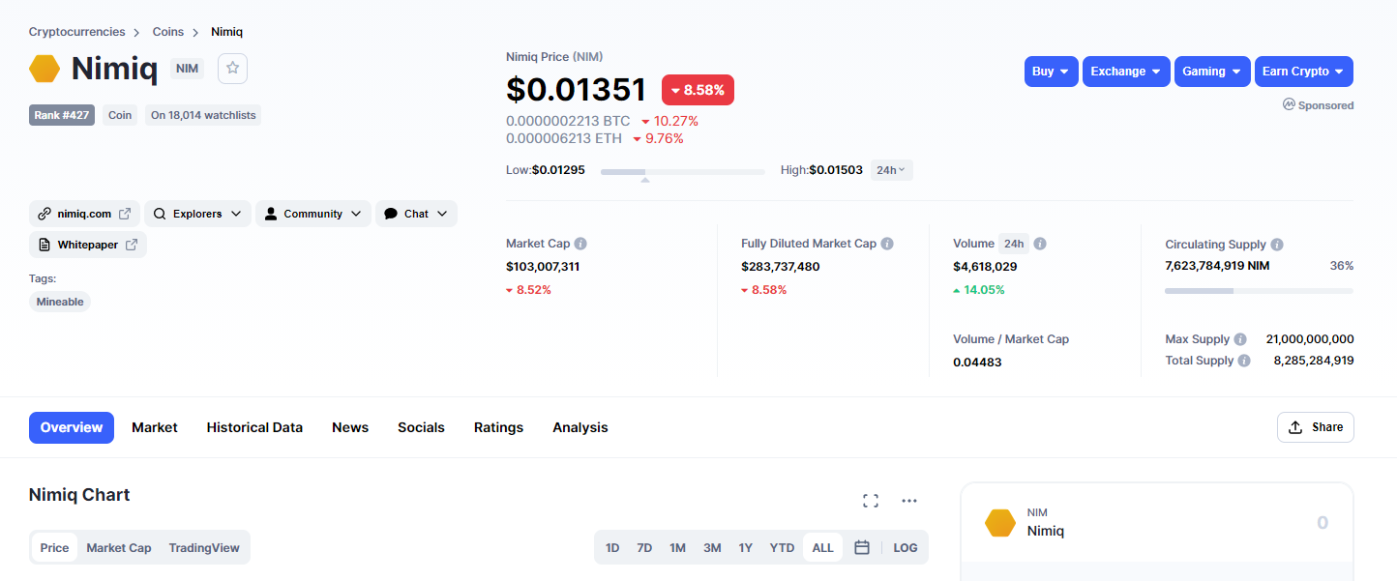Open the Socials tab
This screenshot has width=1397, height=581.
(421, 427)
